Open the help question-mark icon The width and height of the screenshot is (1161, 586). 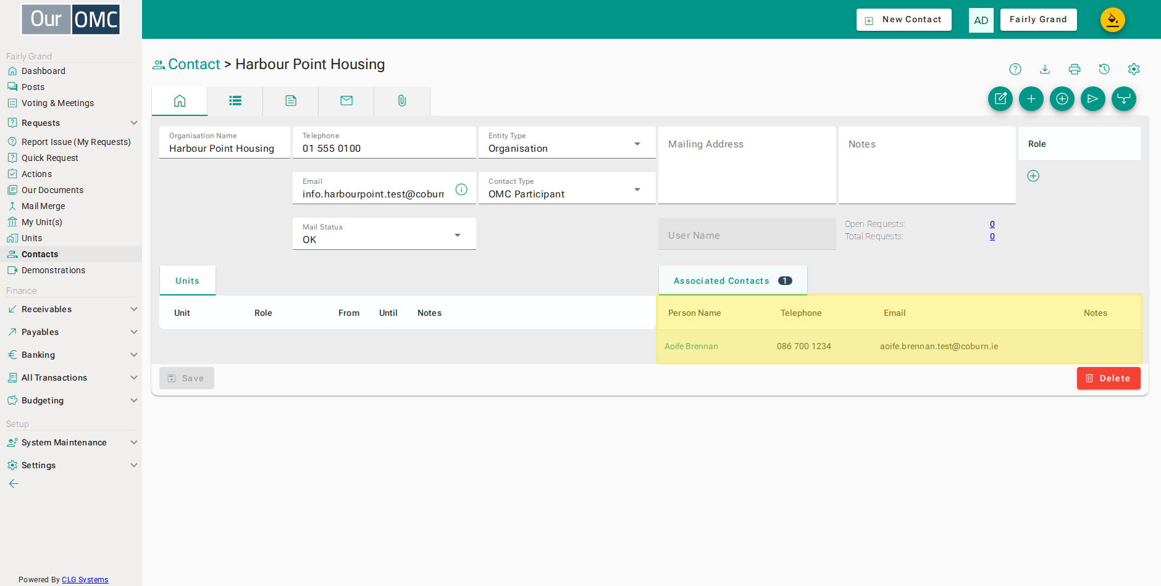coord(1015,69)
